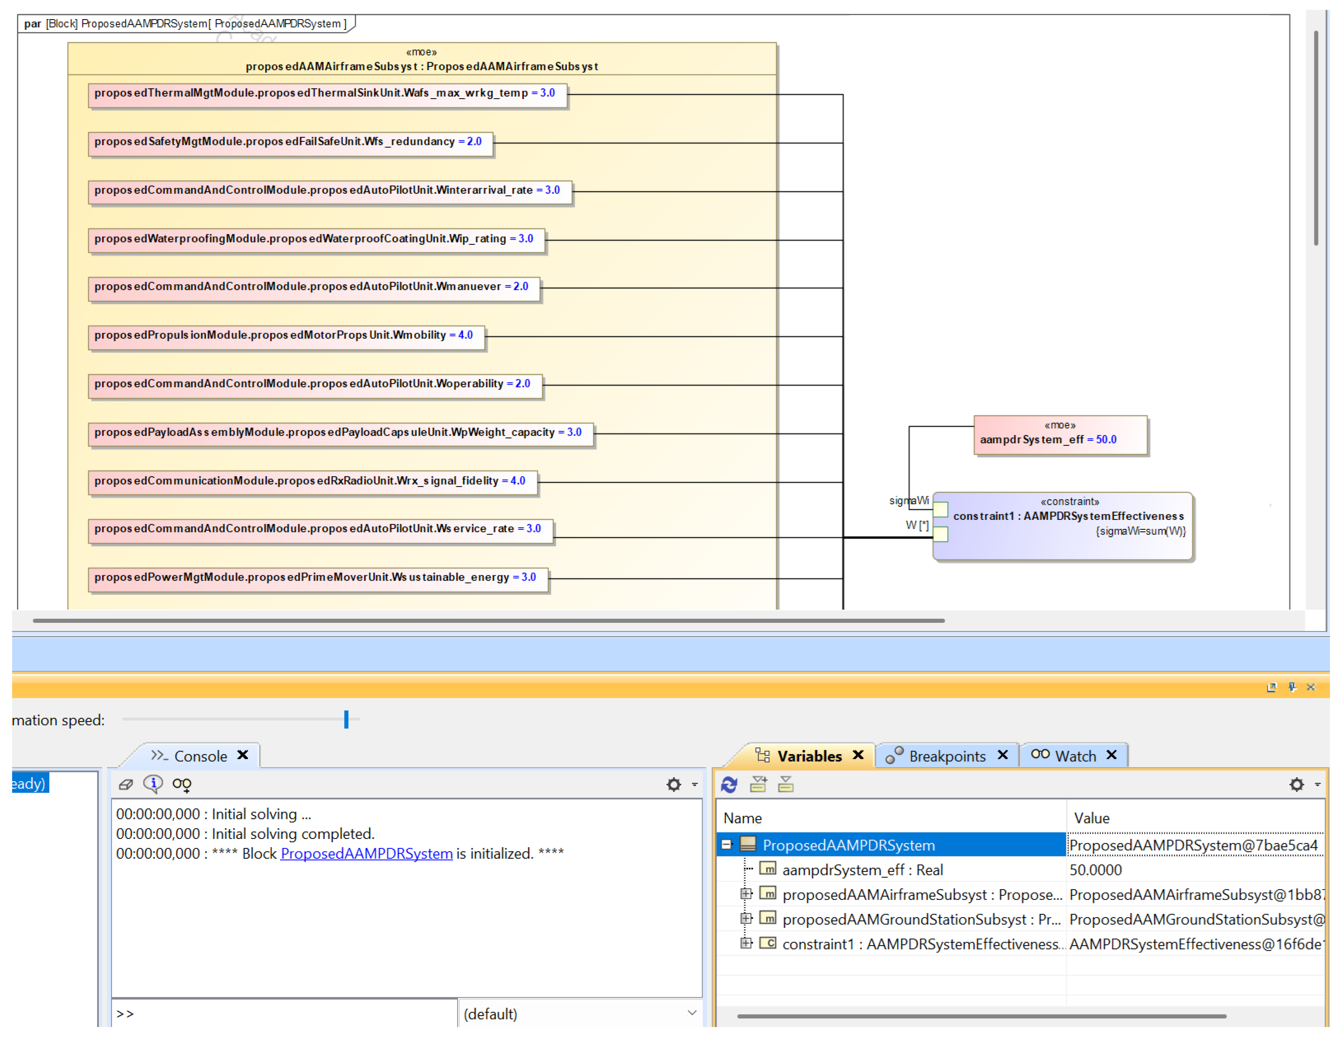The image size is (1343, 1042).
Task: Switch to the Breakpoints tab
Action: pyautogui.click(x=948, y=756)
